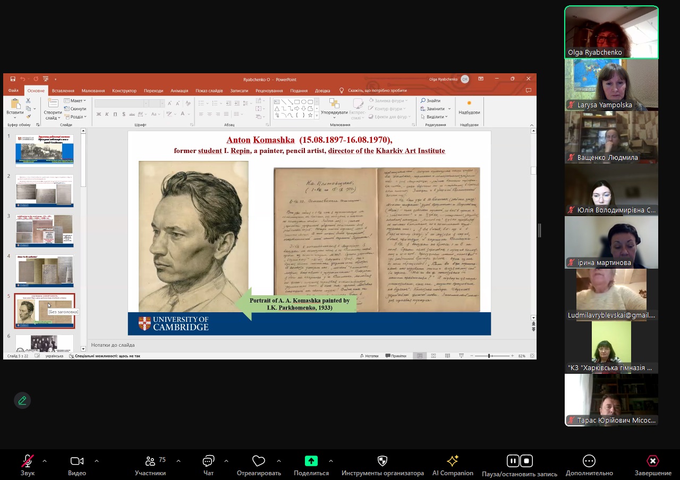This screenshot has width=680, height=480.
Task: Start slideshow from the status bar icon
Action: point(461,356)
